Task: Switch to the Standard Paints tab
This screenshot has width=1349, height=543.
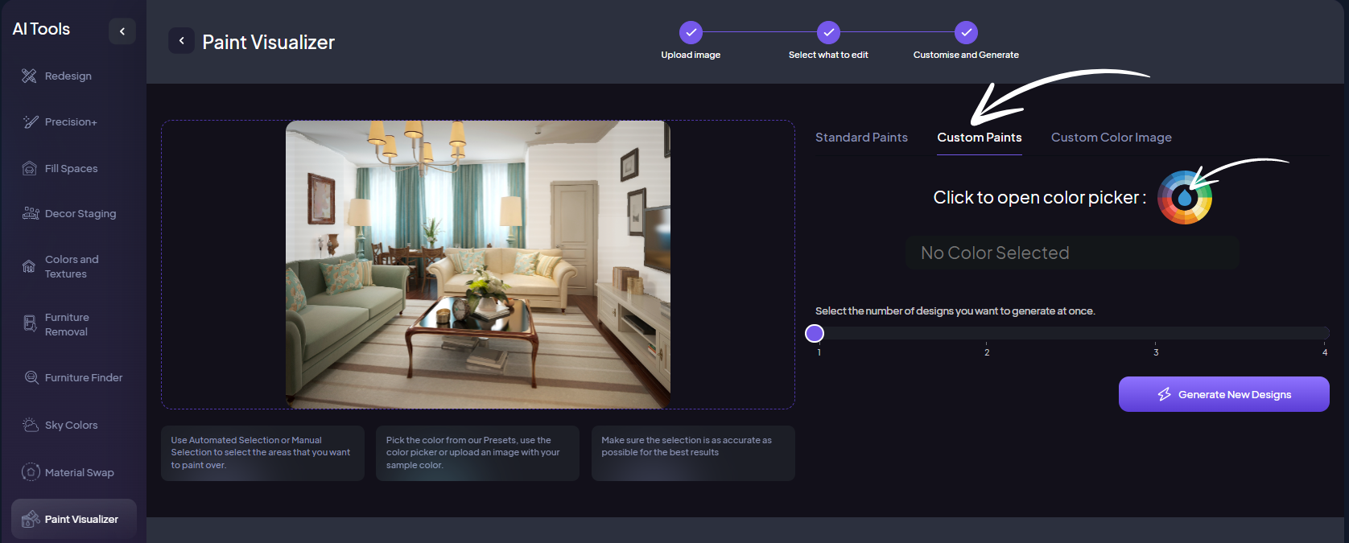Action: pyautogui.click(x=861, y=138)
